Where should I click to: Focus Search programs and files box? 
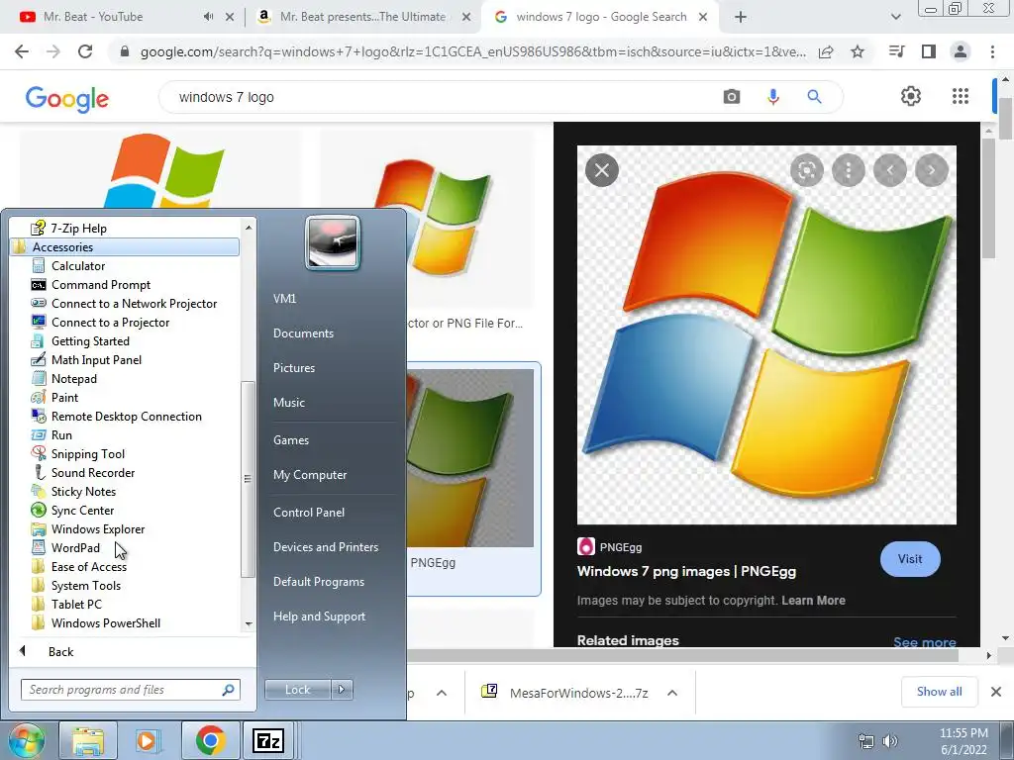tap(130, 690)
